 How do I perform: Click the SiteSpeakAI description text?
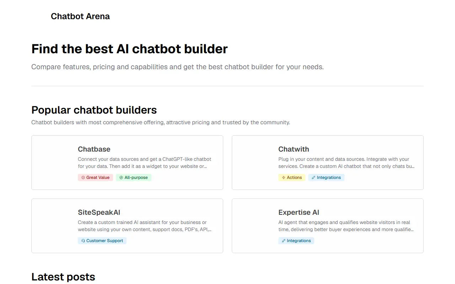pos(145,226)
